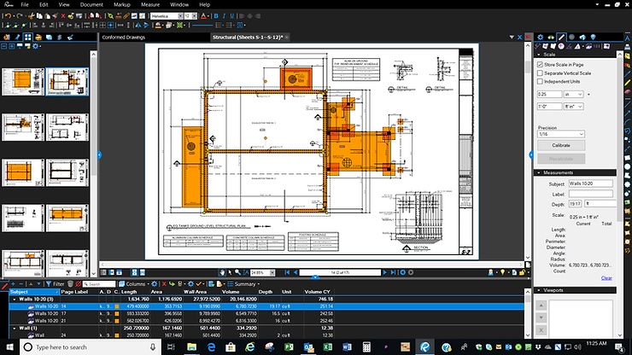Image resolution: width=632 pixels, height=355 pixels.
Task: Enable Independent Units checkbox
Action: click(x=540, y=81)
